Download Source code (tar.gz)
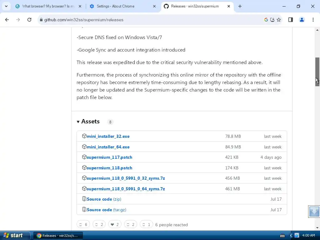Screen dimensions: 320x240 click(106, 210)
